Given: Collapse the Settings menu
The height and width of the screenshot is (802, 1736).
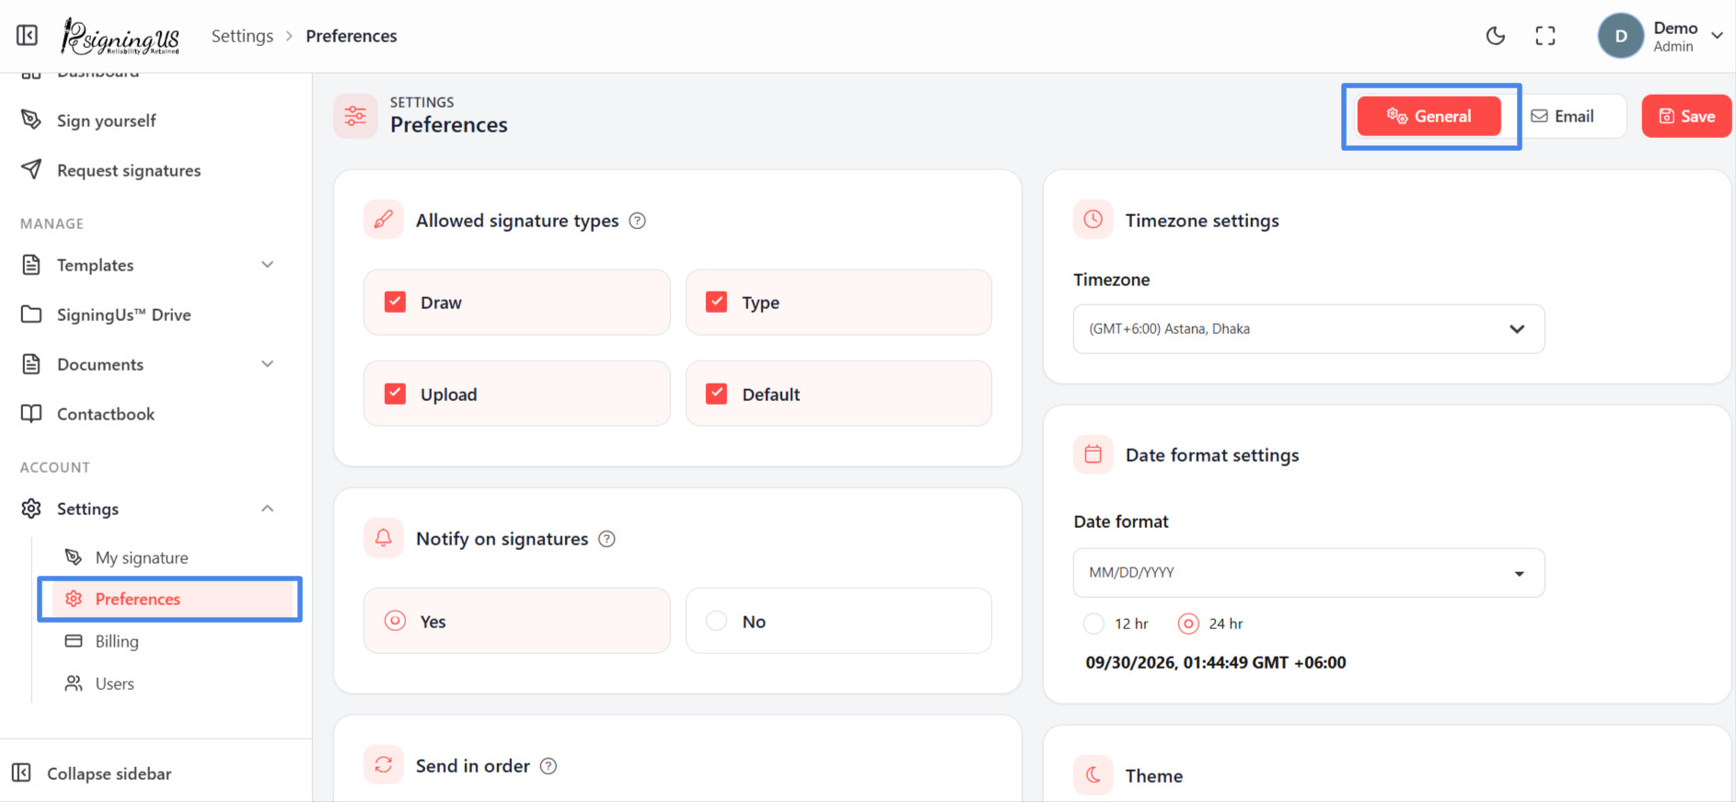Looking at the screenshot, I should click(x=148, y=509).
